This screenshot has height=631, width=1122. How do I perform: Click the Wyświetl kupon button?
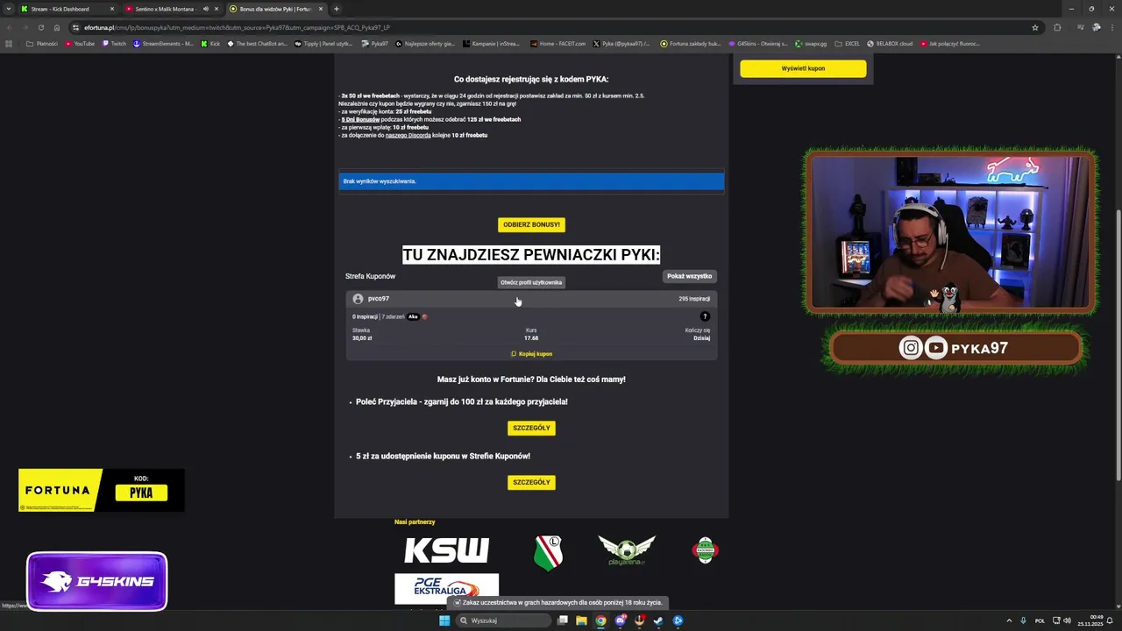[803, 68]
